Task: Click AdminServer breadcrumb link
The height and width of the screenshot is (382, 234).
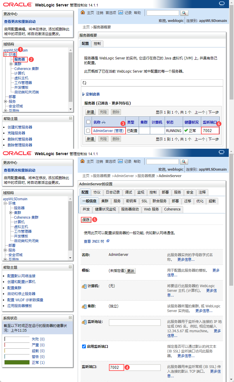Action: pos(124,176)
